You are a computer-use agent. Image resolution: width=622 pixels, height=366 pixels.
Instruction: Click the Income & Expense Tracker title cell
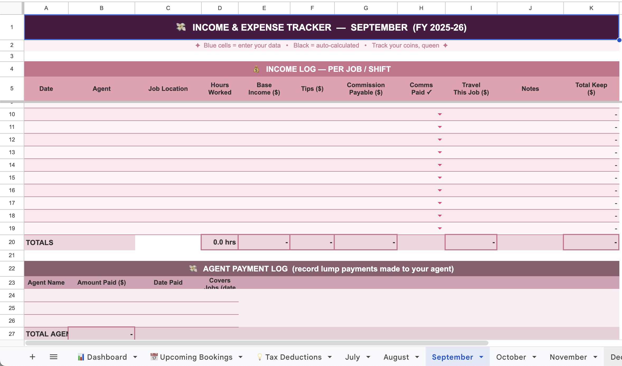pos(322,27)
